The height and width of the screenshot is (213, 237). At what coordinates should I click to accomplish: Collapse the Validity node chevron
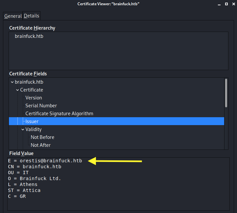click(x=23, y=129)
